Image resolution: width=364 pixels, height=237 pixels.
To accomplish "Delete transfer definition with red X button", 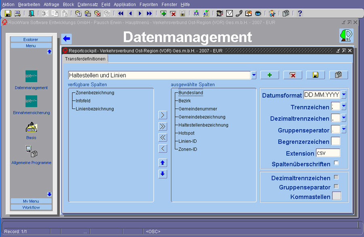I will tap(292, 75).
